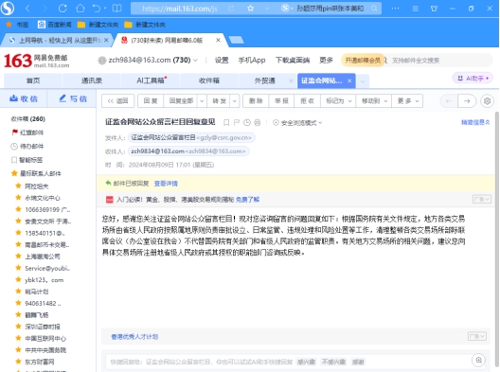Screen dimensions: 500x372
Task: Click the 删除 button
Action: coord(256,101)
